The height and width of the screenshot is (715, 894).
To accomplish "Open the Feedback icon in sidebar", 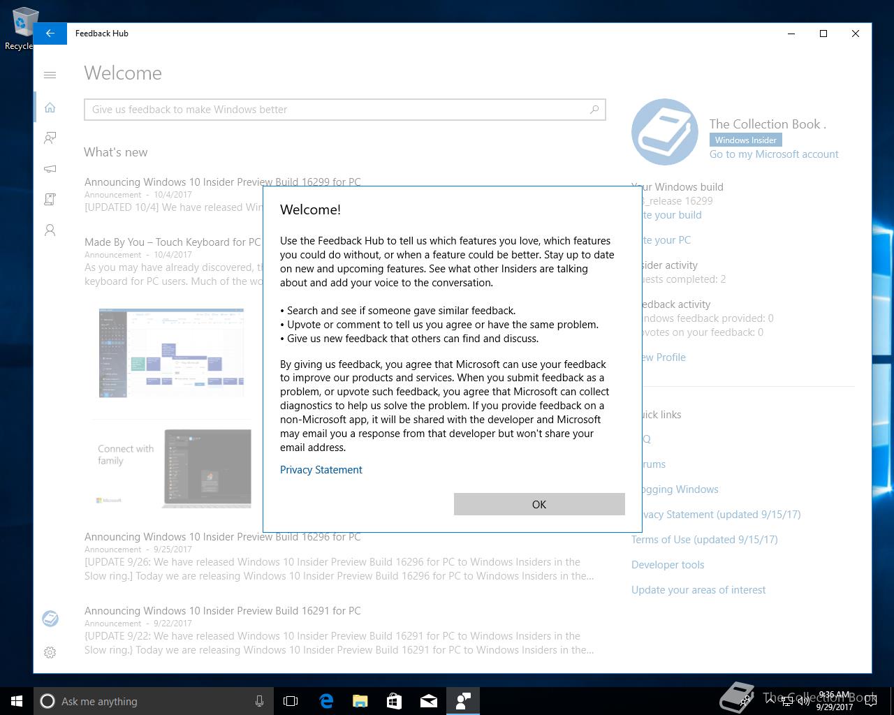I will point(50,138).
